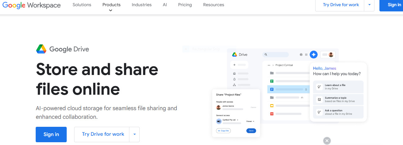Open the settings gear in Drive mockup
The height and width of the screenshot is (145, 403).
pos(301,55)
